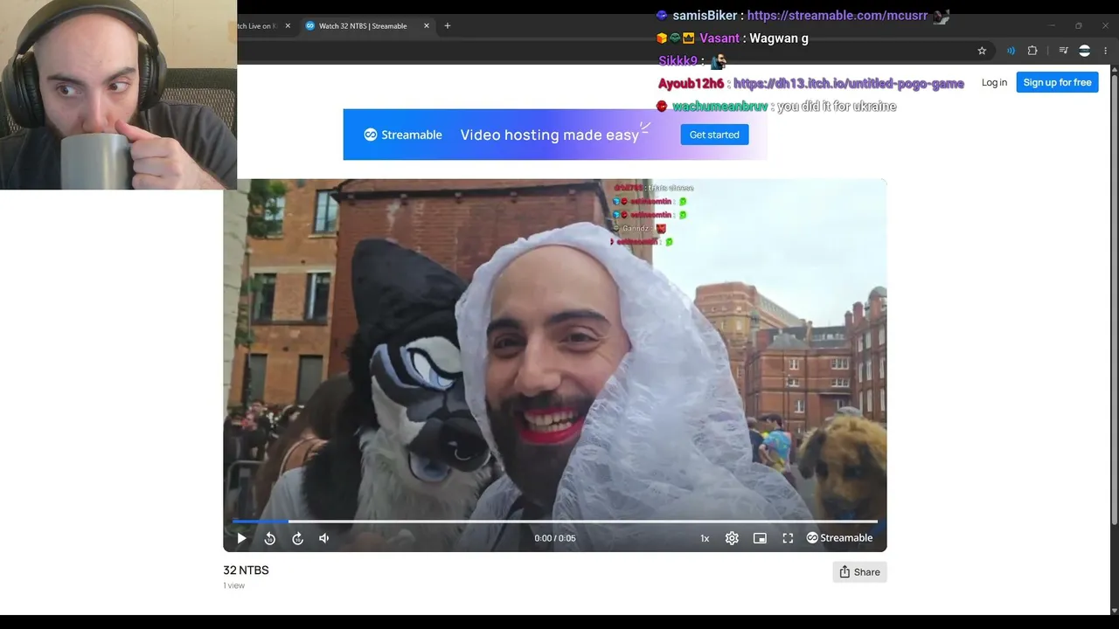Viewport: 1119px width, 629px height.
Task: Click the 32 NTBS video title
Action: point(246,570)
